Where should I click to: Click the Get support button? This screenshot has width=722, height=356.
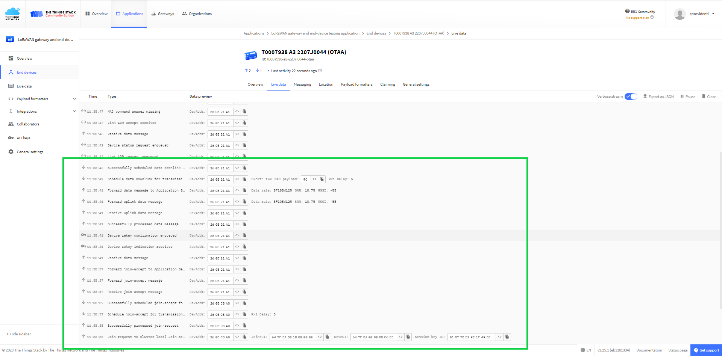pyautogui.click(x=706, y=350)
